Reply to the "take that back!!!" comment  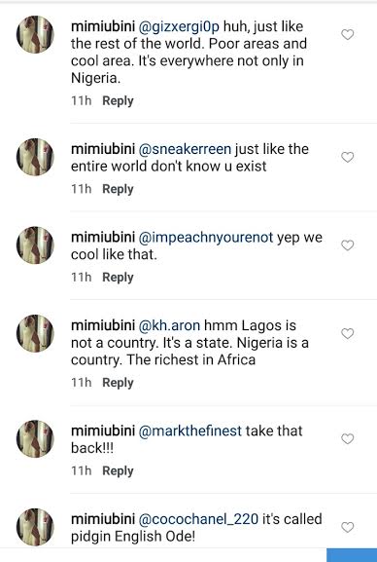(x=118, y=471)
